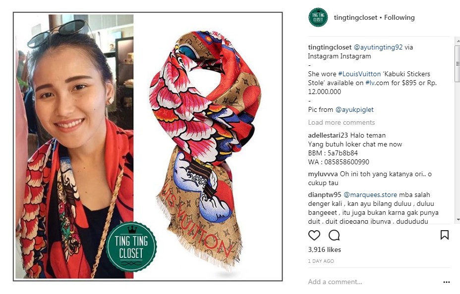Save post with the bookmark icon

(x=445, y=235)
